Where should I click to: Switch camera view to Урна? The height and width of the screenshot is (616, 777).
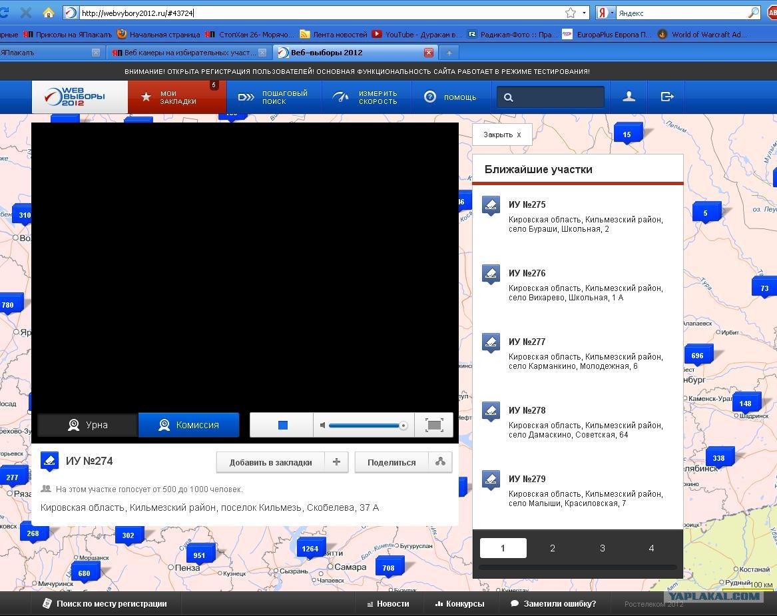coord(87,425)
